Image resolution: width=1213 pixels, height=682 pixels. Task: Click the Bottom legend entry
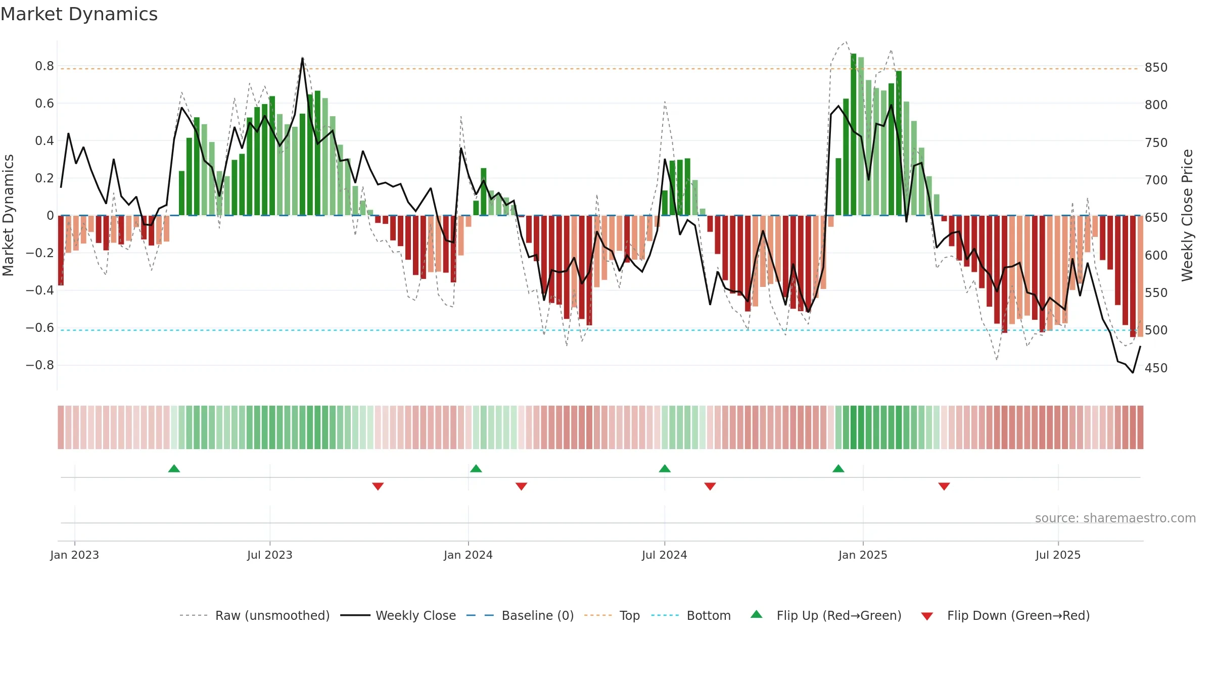(x=691, y=615)
